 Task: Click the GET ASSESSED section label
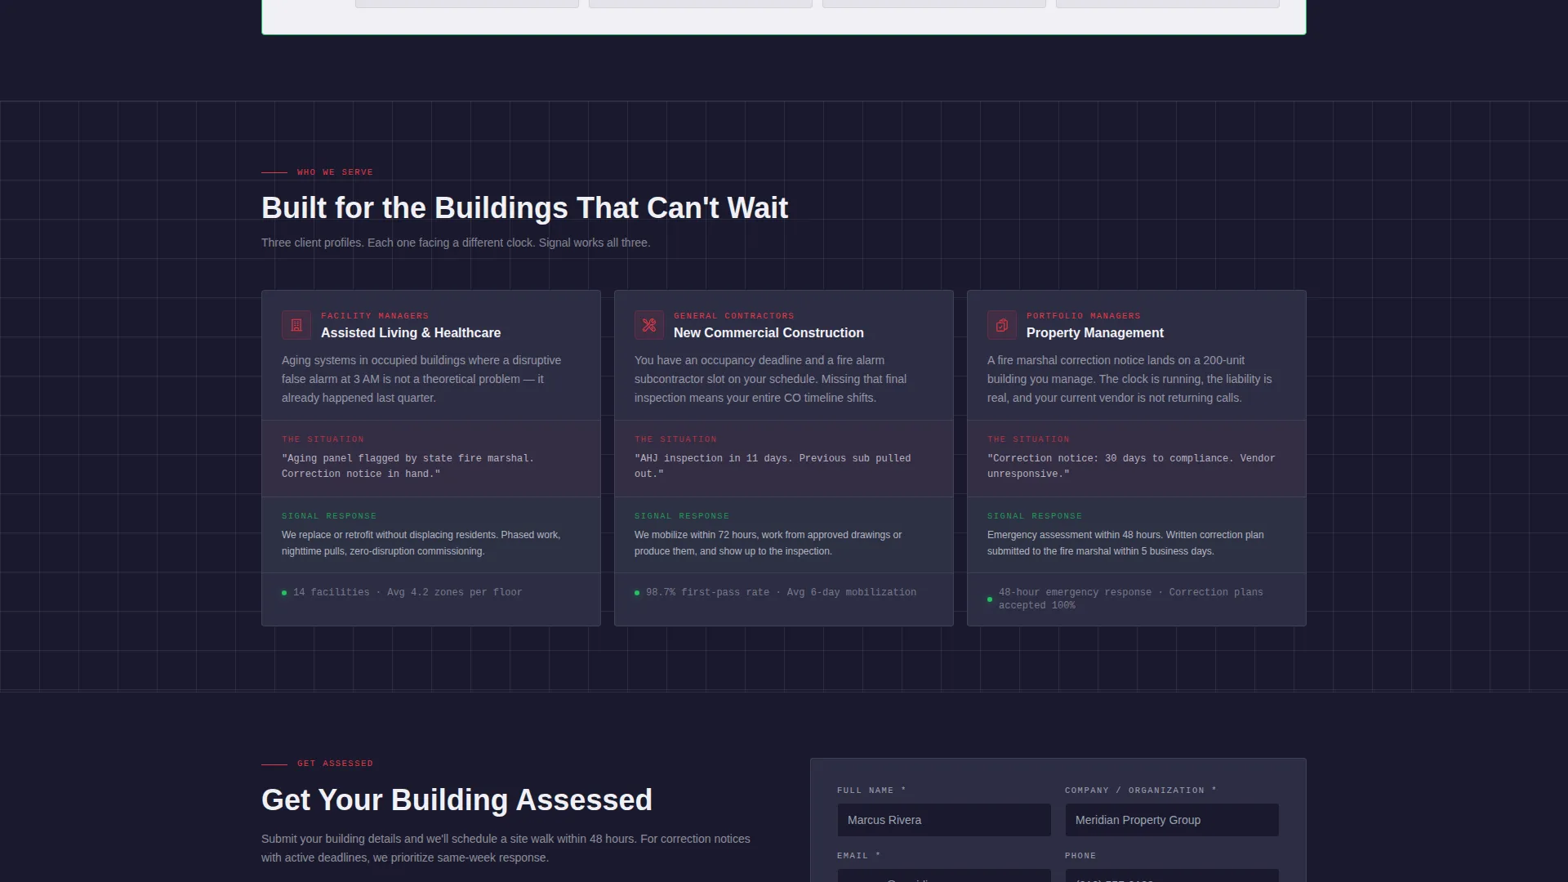[335, 764]
